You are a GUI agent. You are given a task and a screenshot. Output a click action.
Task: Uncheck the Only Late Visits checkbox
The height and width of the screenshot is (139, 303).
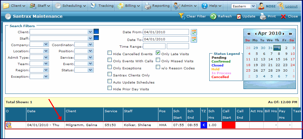[158, 54]
